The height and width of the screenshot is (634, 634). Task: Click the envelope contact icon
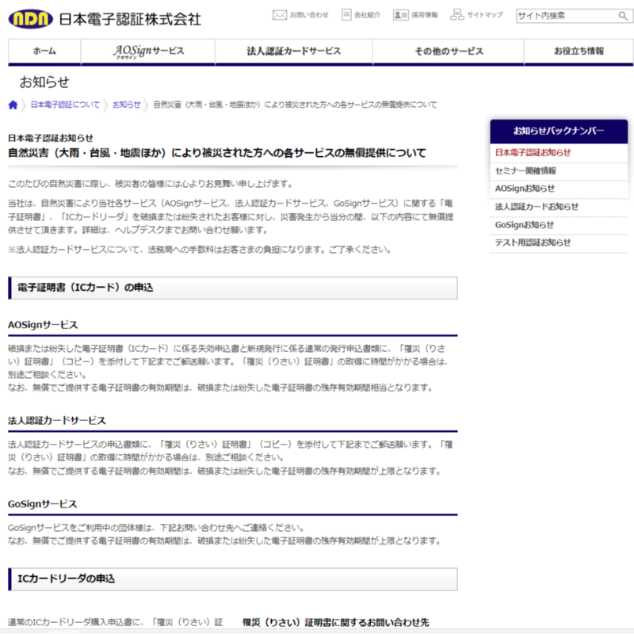click(280, 15)
